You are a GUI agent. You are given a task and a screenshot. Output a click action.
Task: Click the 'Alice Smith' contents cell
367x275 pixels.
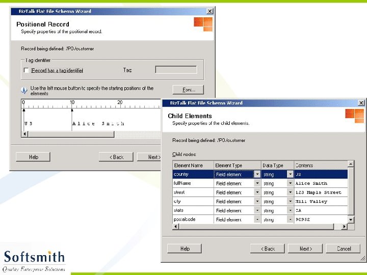(321, 183)
